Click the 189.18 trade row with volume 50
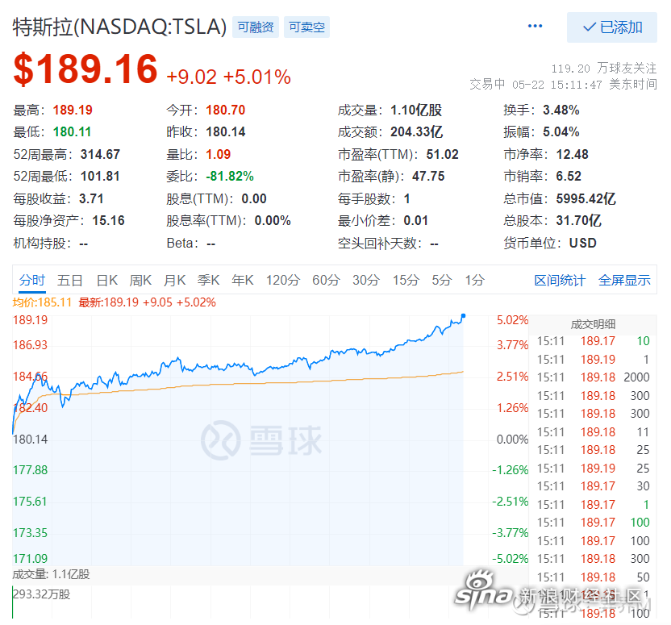 pos(593,577)
